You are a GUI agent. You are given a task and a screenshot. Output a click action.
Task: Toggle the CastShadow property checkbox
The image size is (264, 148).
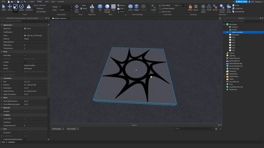25,32
